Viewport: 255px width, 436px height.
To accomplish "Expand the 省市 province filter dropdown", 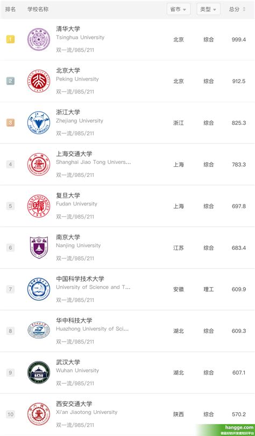I will click(179, 9).
